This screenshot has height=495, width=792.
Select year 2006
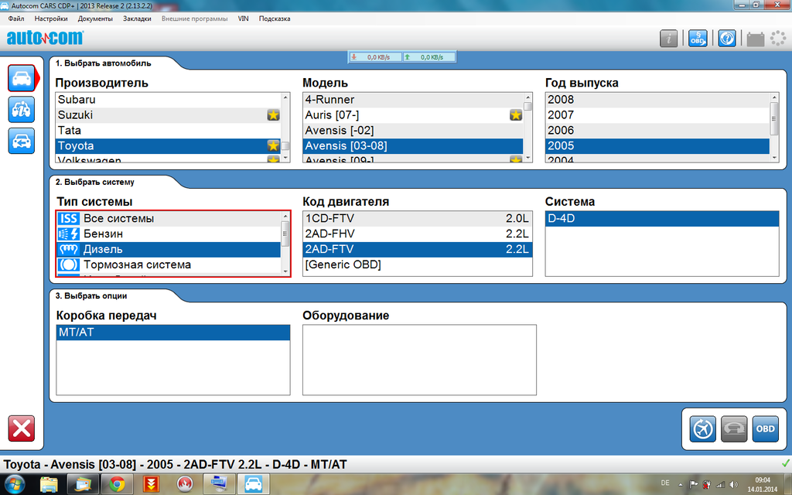pyautogui.click(x=657, y=130)
